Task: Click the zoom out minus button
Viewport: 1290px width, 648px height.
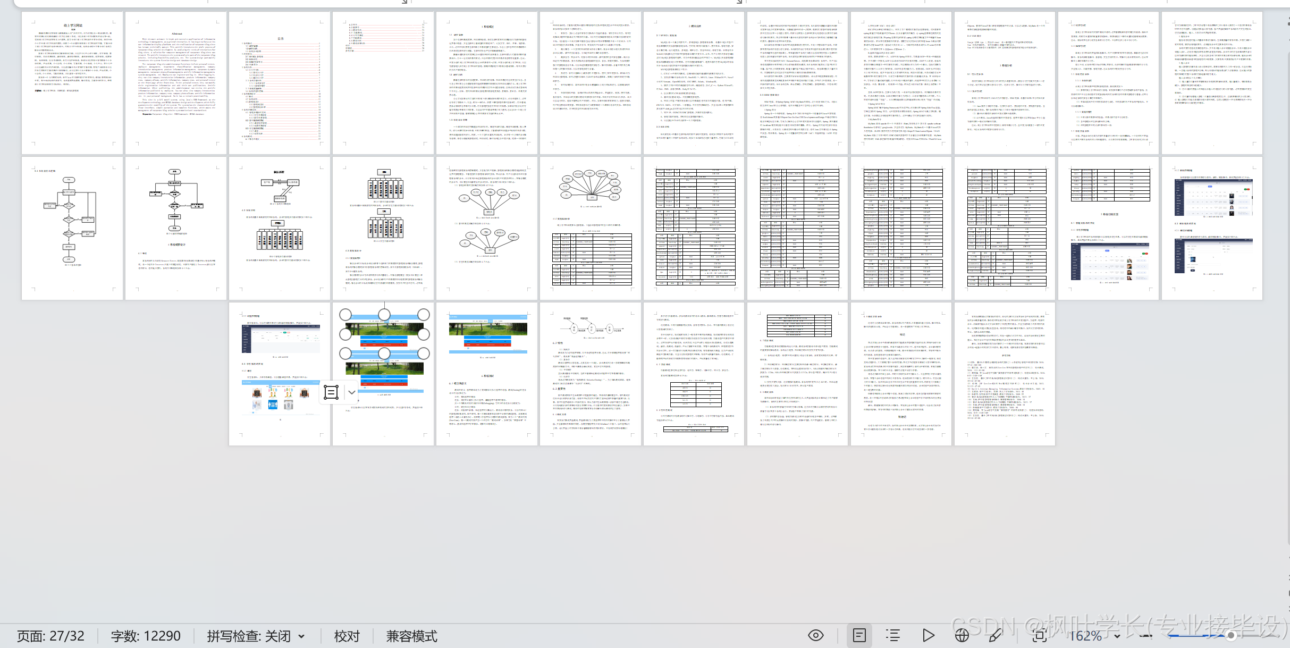Action: 1146,636
